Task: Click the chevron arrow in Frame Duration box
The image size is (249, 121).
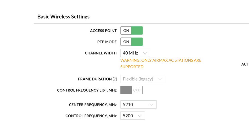Action: (x=160, y=79)
